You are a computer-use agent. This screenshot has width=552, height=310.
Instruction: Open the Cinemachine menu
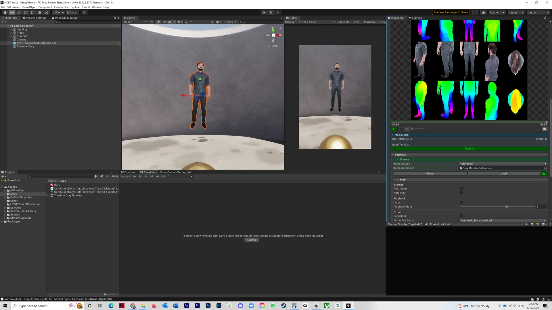(61, 7)
